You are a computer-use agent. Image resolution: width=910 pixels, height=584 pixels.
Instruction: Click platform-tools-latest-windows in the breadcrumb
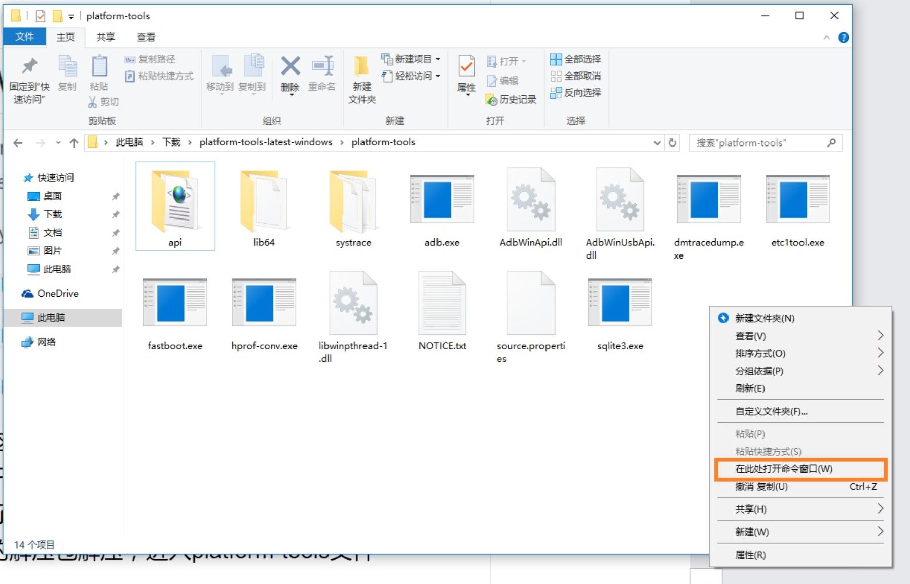[x=266, y=142]
